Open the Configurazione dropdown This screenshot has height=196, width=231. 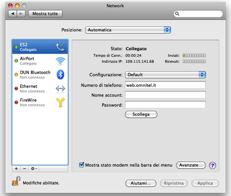click(x=166, y=75)
